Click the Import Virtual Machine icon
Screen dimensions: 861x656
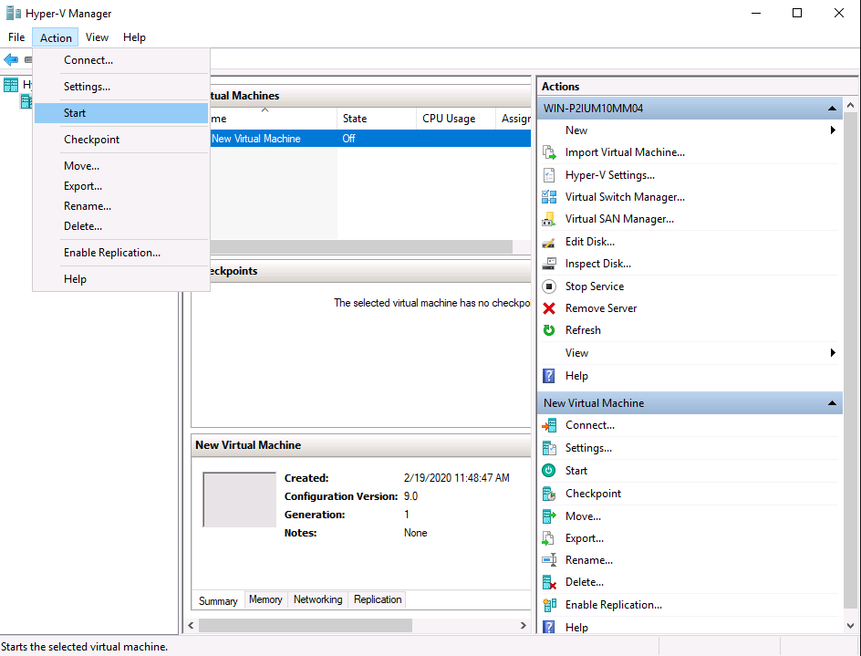point(549,152)
